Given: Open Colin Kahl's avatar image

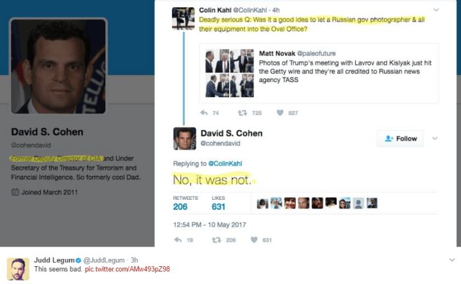Looking at the screenshot, I should coord(183,18).
